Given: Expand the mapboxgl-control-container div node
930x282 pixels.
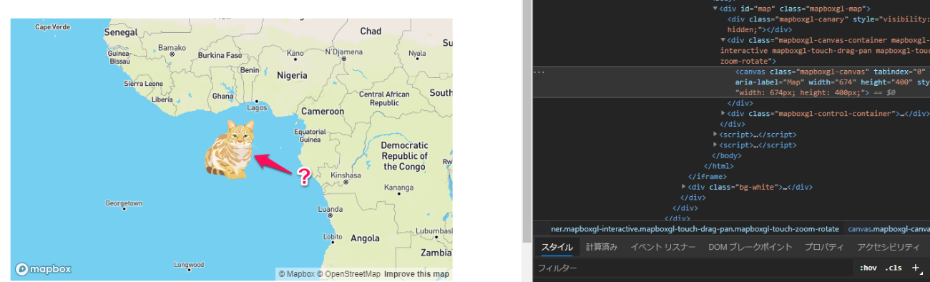Looking at the screenshot, I should click(723, 114).
